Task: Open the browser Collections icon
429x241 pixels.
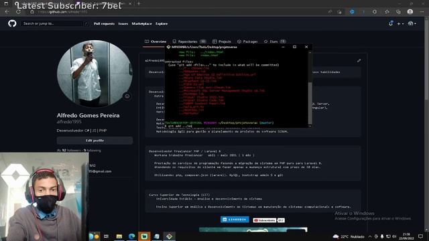Action: [398, 12]
